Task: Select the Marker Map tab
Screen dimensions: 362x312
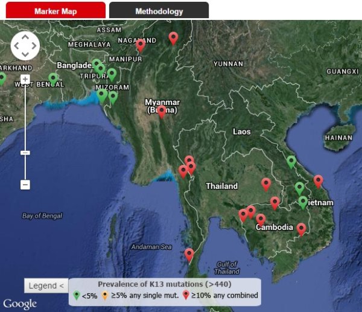Action: [x=56, y=11]
